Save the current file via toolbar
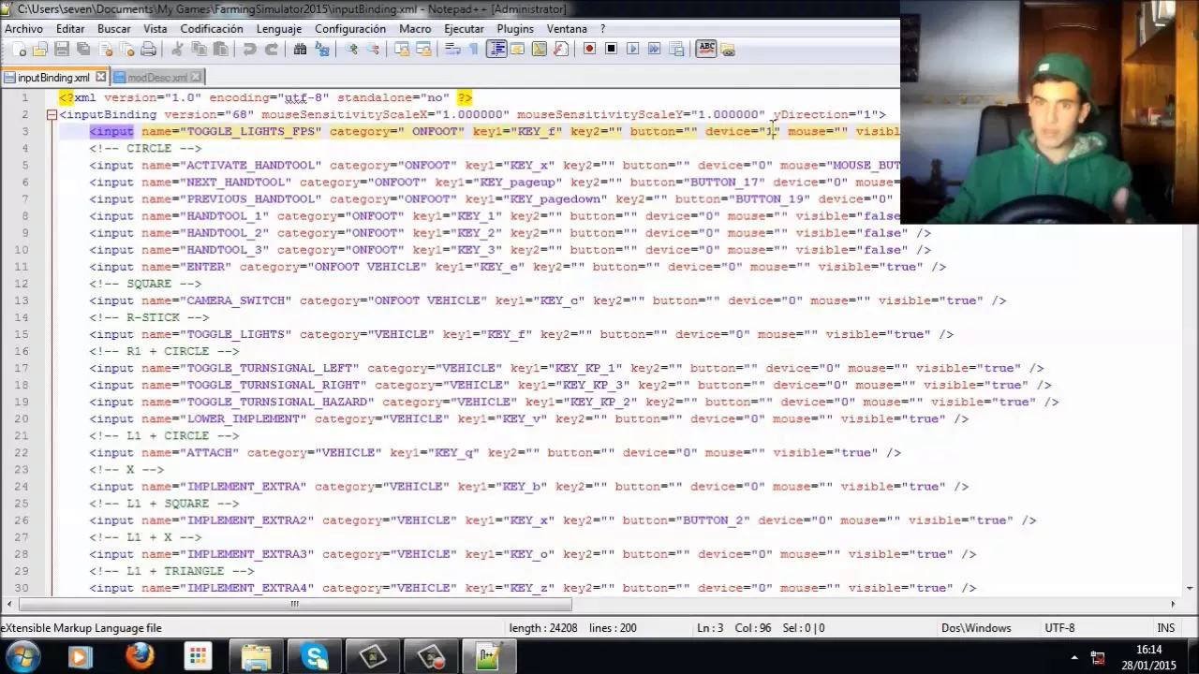 pos(62,49)
